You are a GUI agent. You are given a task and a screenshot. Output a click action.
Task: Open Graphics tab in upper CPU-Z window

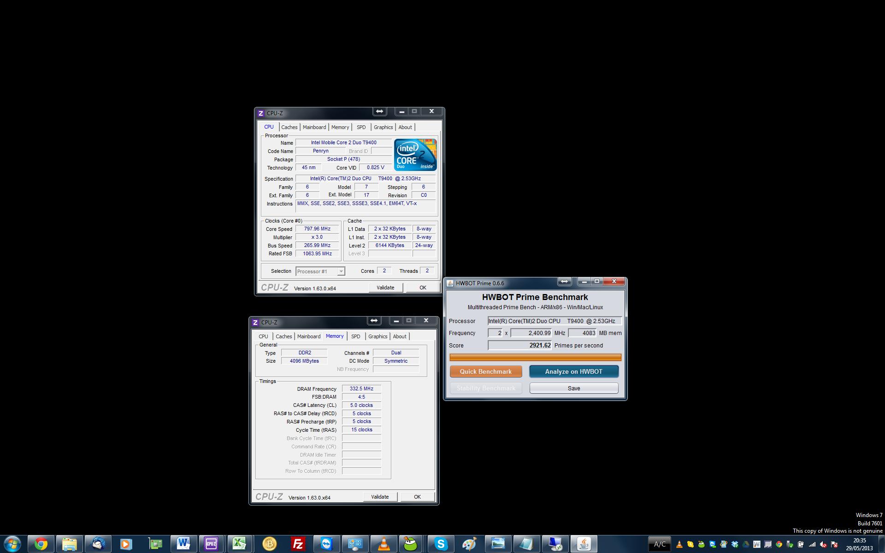pyautogui.click(x=383, y=127)
